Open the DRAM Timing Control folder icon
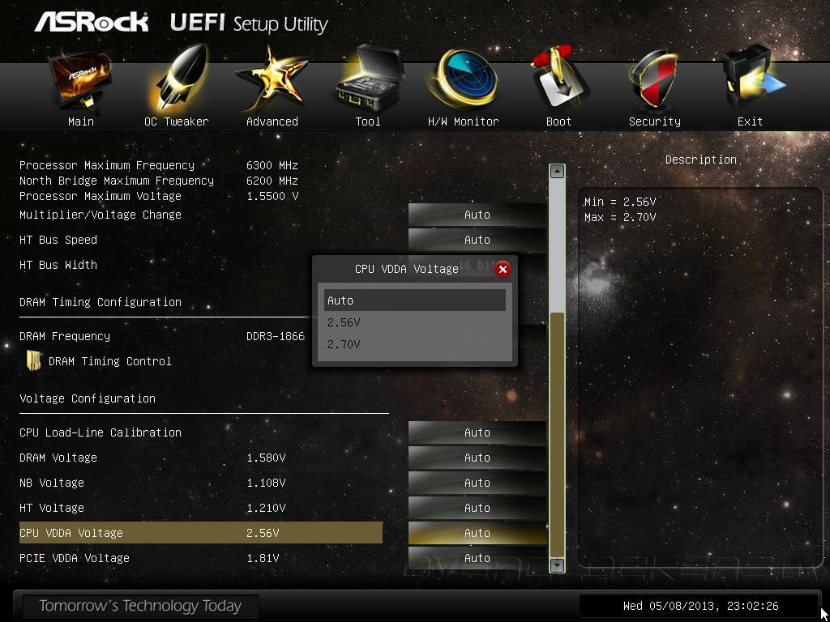Viewport: 830px width, 622px height. [33, 360]
